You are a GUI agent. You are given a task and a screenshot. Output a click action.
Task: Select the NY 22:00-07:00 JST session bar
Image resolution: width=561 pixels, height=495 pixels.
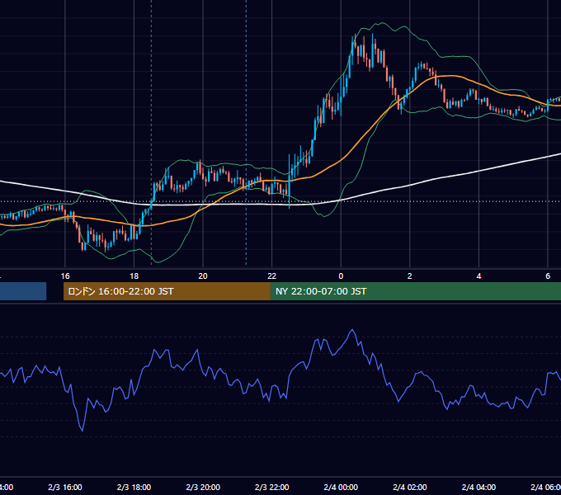point(415,291)
